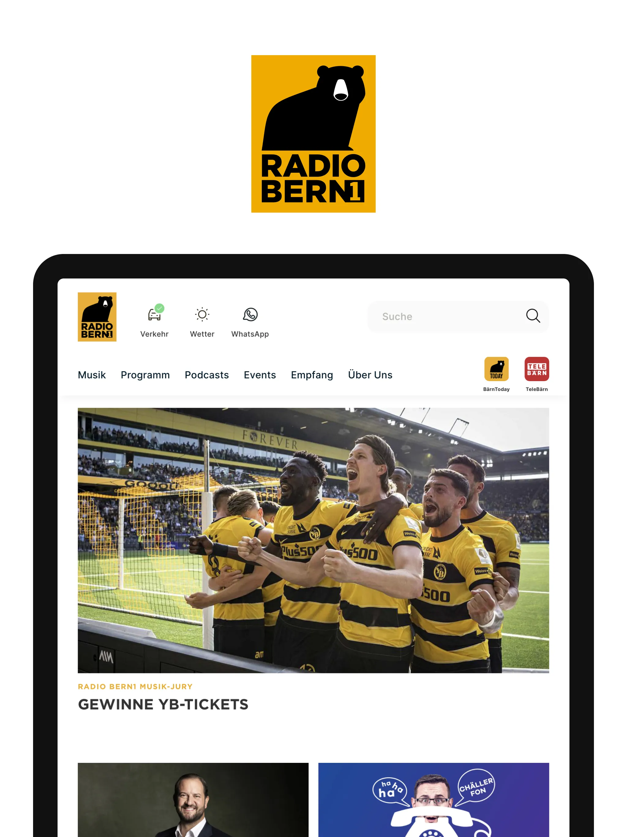Expand the Programm navigation menu
627x837 pixels.
145,374
